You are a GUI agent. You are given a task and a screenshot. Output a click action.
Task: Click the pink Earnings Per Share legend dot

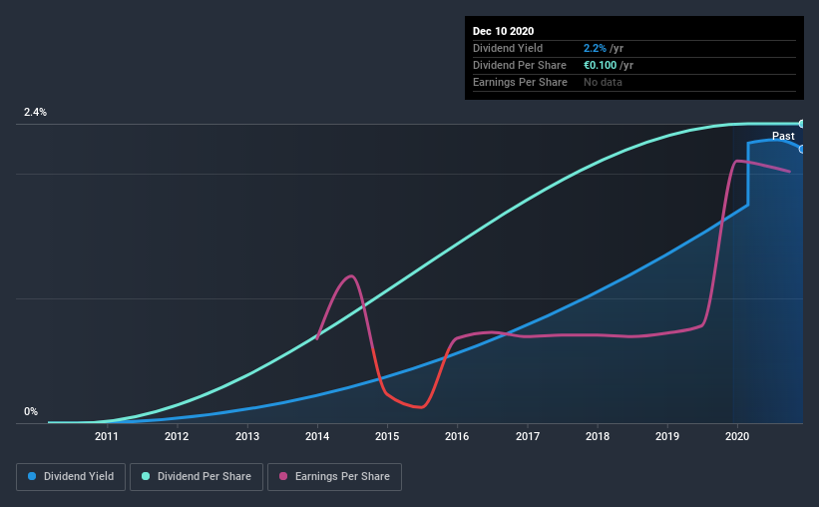coord(283,476)
